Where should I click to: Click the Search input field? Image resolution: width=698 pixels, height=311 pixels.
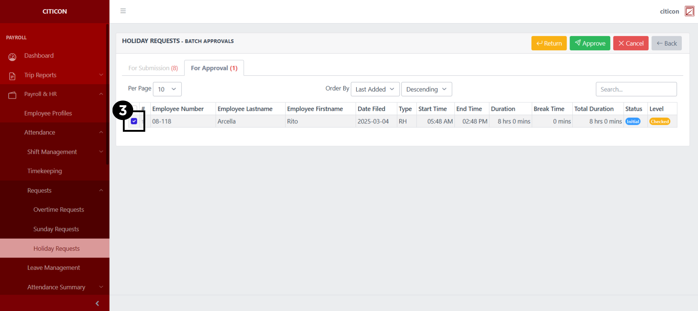[x=636, y=89]
